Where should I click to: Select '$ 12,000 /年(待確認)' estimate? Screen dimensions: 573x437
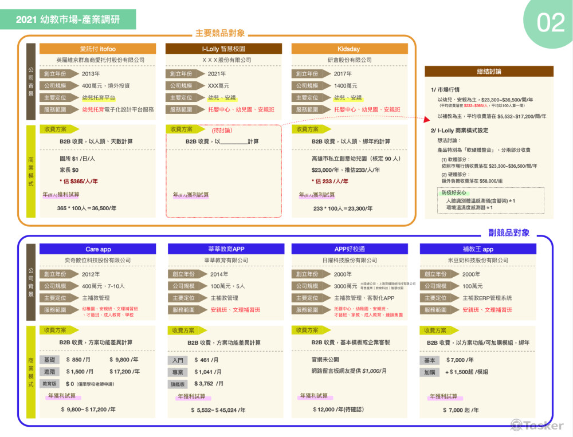[339, 410]
